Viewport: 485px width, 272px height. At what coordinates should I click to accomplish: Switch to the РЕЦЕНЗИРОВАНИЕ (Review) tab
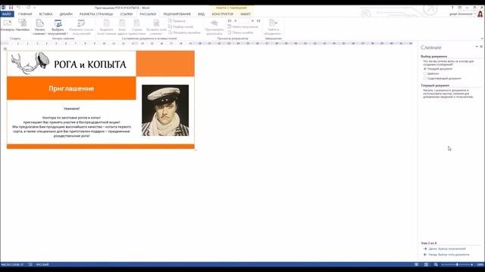click(x=177, y=14)
